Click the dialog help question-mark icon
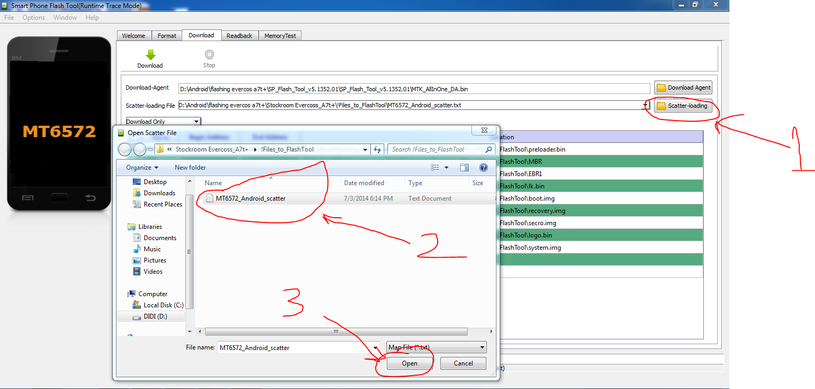Viewport: 815px width, 389px height. [x=484, y=168]
